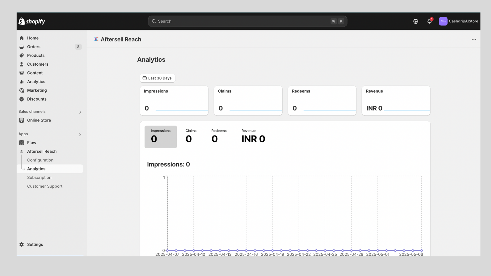The width and height of the screenshot is (491, 276).
Task: Click the Online Store icon
Action: 21,120
